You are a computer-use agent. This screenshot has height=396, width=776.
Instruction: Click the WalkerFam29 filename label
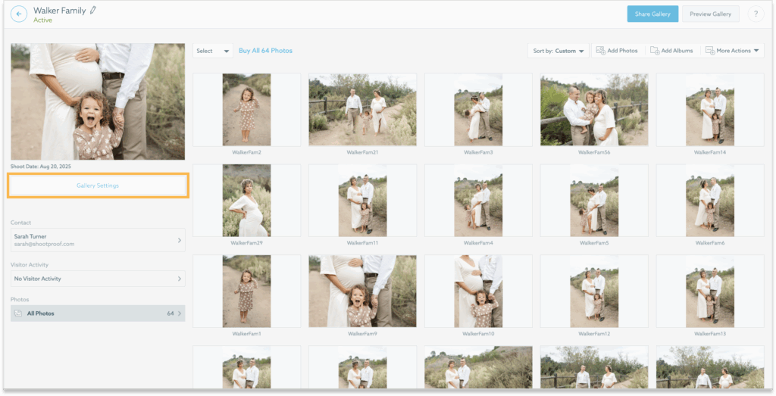pos(246,243)
